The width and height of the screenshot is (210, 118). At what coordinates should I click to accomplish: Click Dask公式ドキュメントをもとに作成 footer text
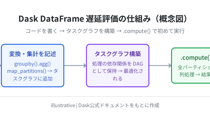(119, 106)
